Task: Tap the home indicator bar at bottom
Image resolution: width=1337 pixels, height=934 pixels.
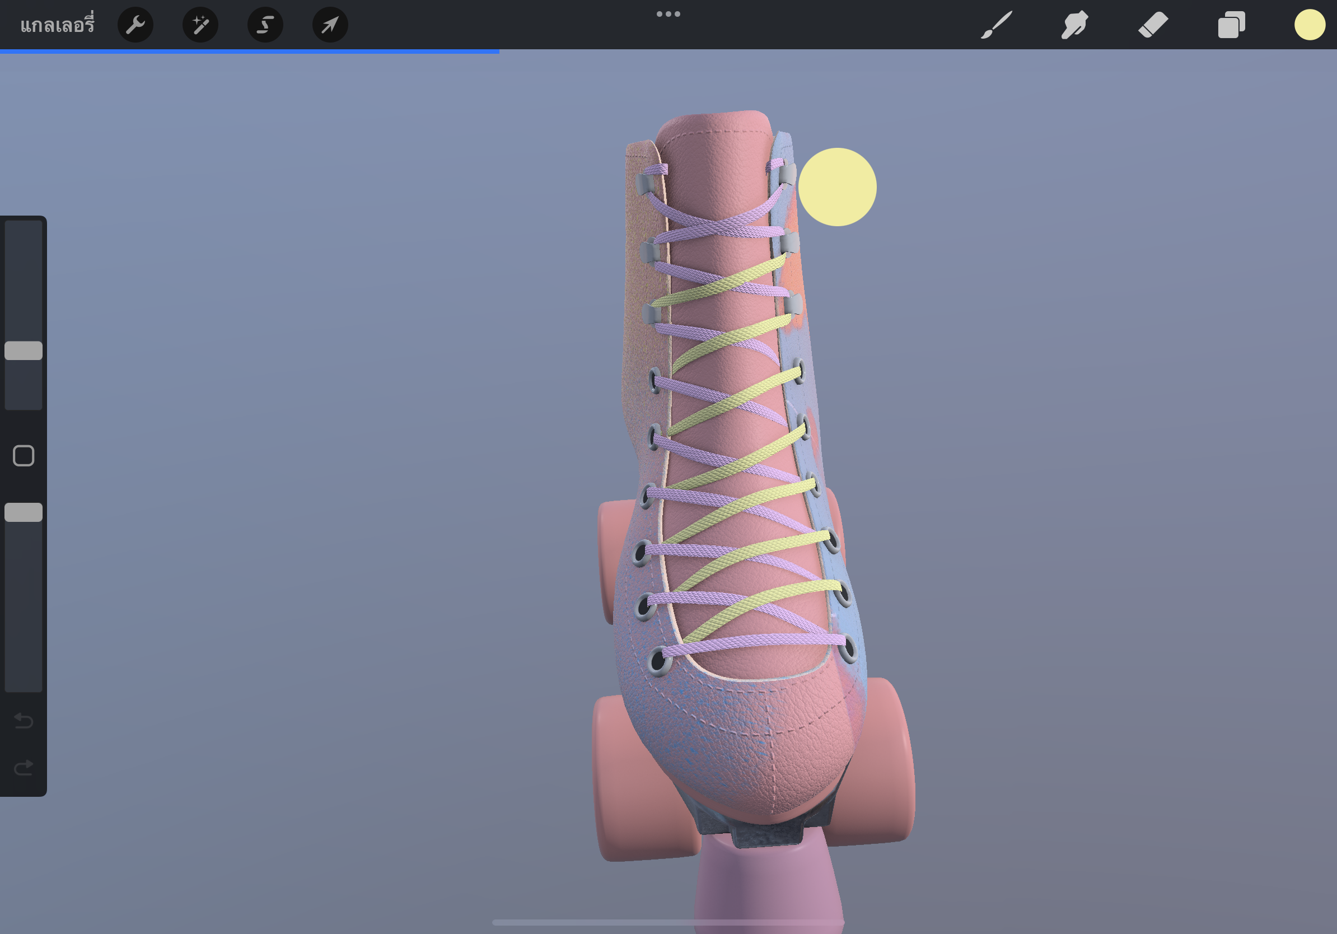Action: click(668, 922)
